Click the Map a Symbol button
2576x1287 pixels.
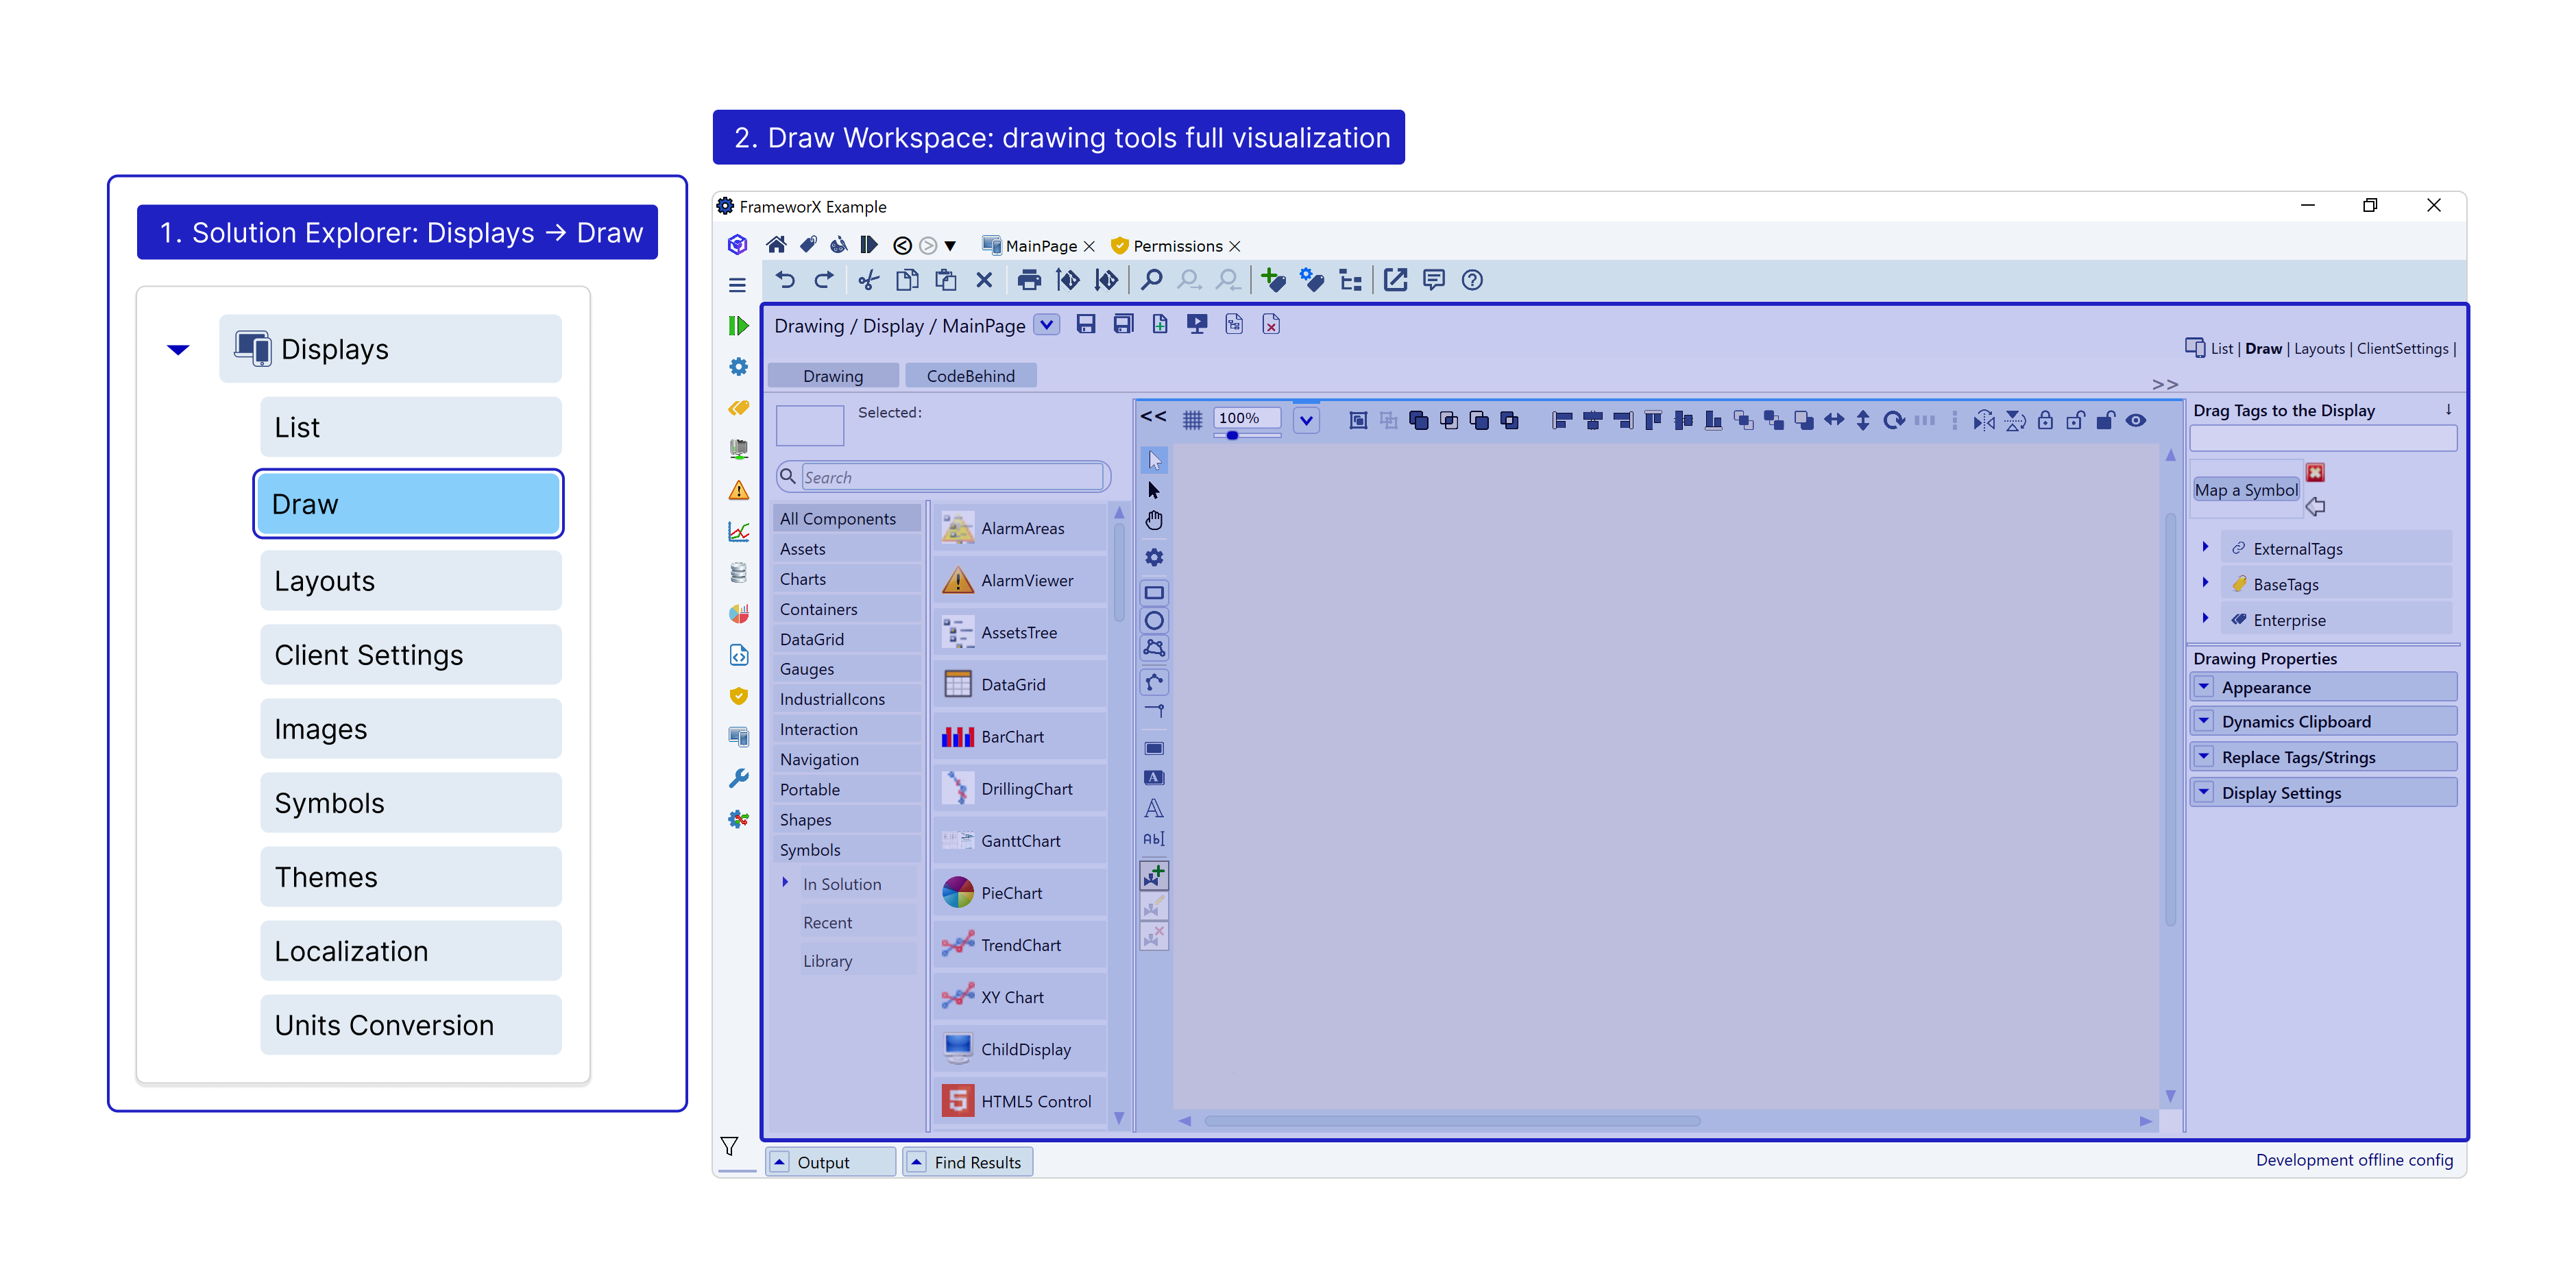(2245, 490)
